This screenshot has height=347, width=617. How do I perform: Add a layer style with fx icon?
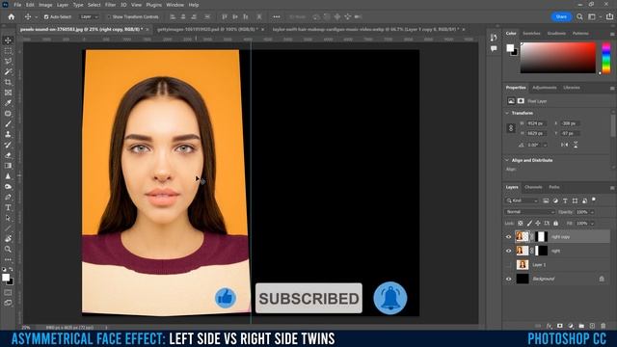(549, 326)
